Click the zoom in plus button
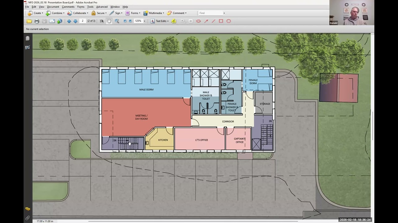Screen dimensions: 398x223 tap(130, 21)
